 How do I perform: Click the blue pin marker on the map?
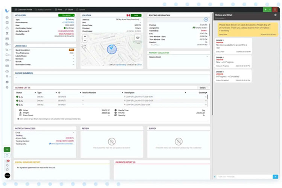coord(112,47)
